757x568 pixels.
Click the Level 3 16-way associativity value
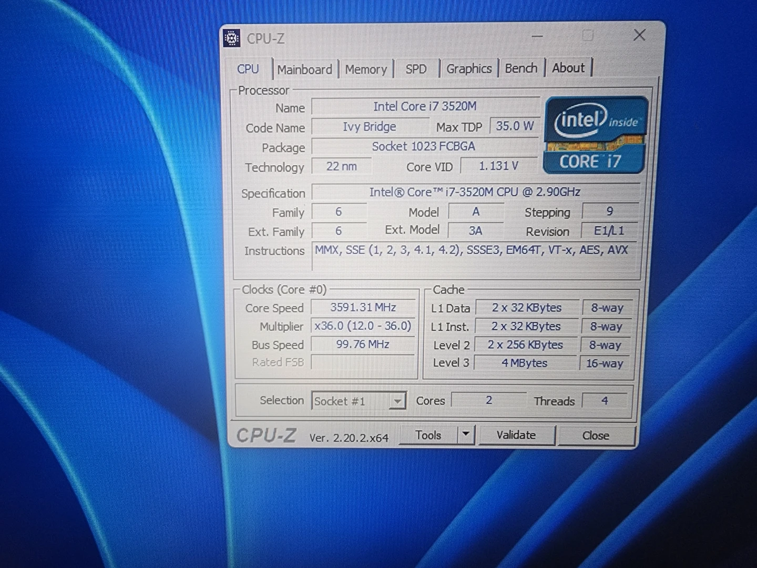(x=605, y=363)
